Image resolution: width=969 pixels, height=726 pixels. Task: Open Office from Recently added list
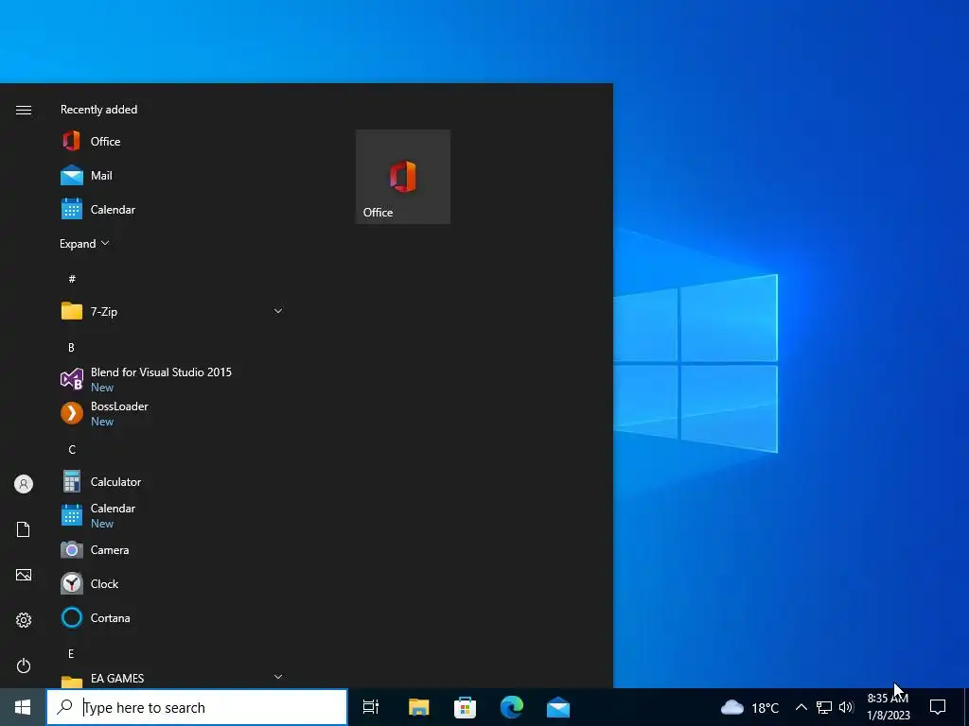pos(173,142)
